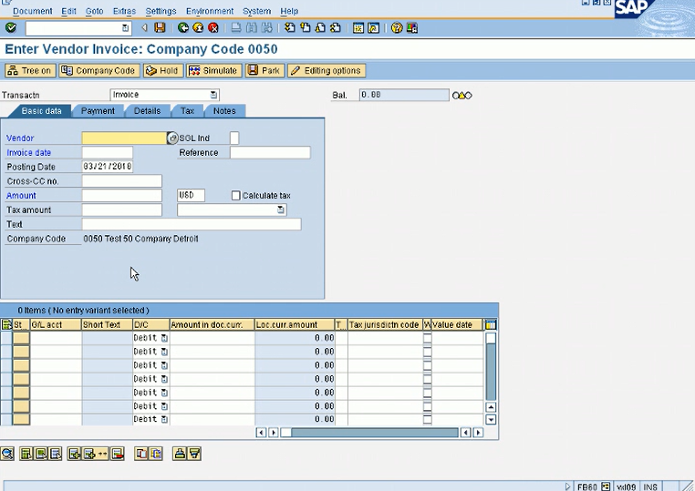Switch to the Payment tab
This screenshot has width=695, height=491.
click(x=98, y=111)
